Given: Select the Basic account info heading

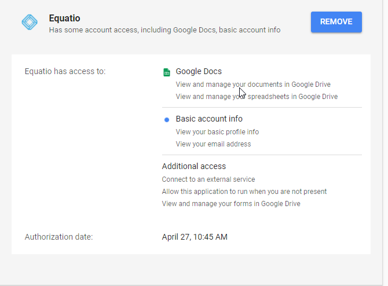Looking at the screenshot, I should (209, 119).
